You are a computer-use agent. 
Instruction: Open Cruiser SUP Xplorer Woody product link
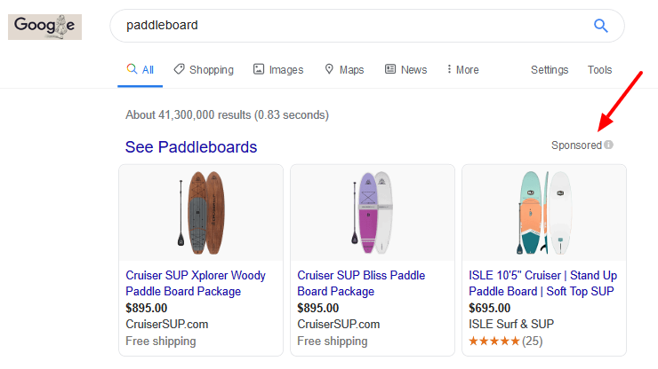pyautogui.click(x=196, y=283)
